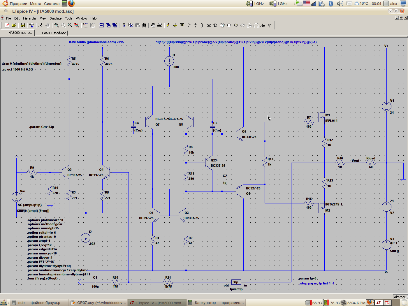Image resolution: width=408 pixels, height=306 pixels.
Task: Open the Hierarchy menu
Action: click(30, 18)
